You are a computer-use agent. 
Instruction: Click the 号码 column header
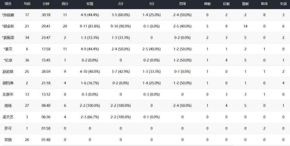click(27, 4)
